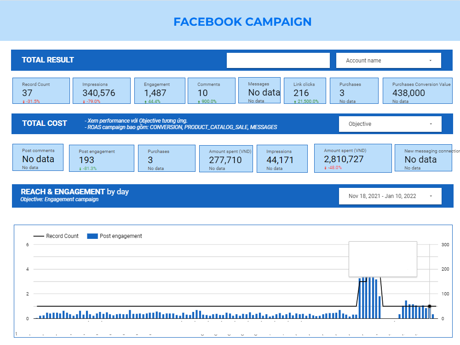Click the TOTAL COST heading

pos(45,123)
